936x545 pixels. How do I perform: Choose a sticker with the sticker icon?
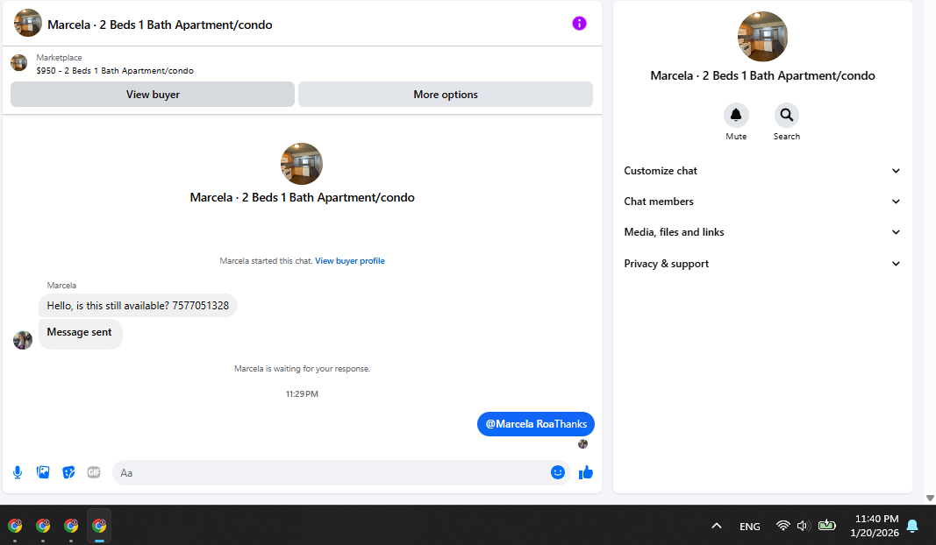point(68,472)
